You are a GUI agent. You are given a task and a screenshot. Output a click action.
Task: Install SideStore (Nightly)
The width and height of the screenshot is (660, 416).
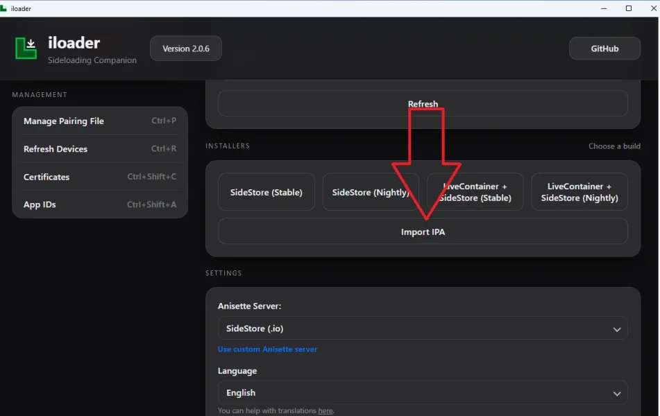pyautogui.click(x=371, y=191)
